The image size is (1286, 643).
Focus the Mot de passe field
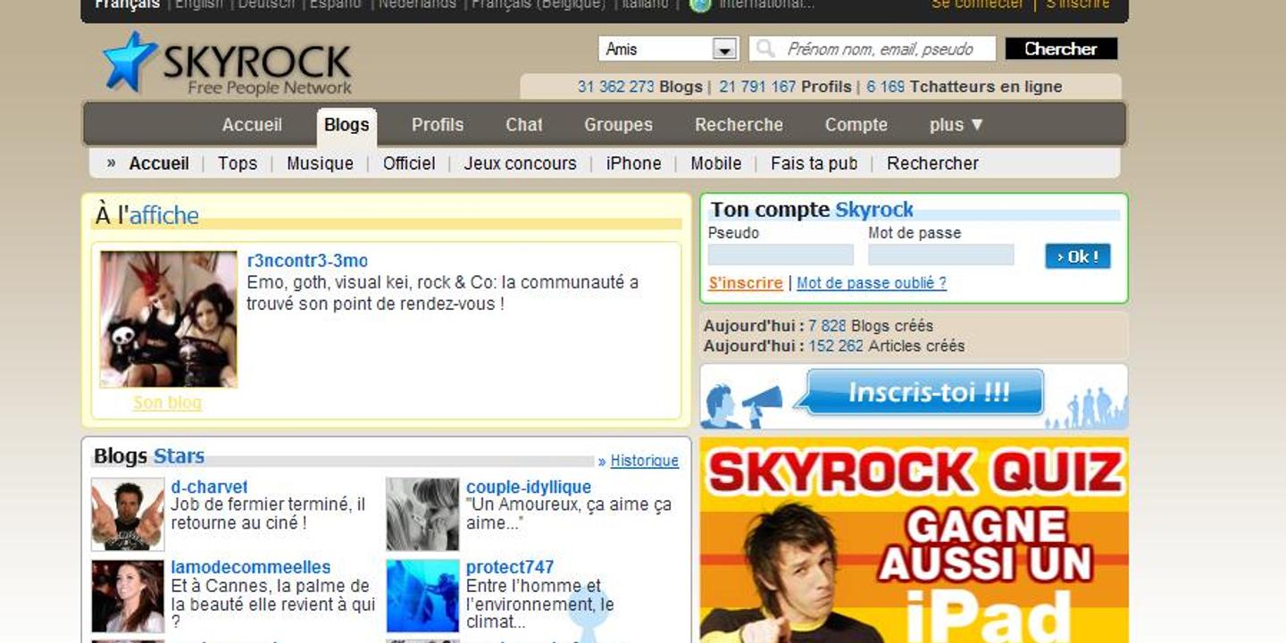[x=940, y=255]
